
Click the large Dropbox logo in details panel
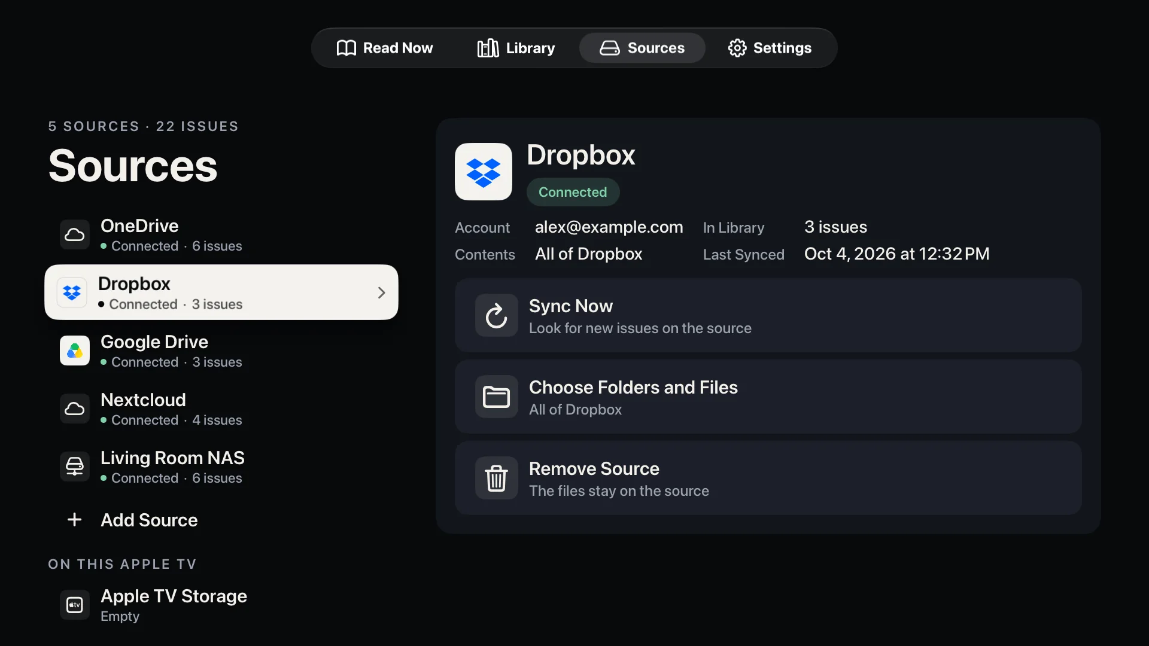484,172
